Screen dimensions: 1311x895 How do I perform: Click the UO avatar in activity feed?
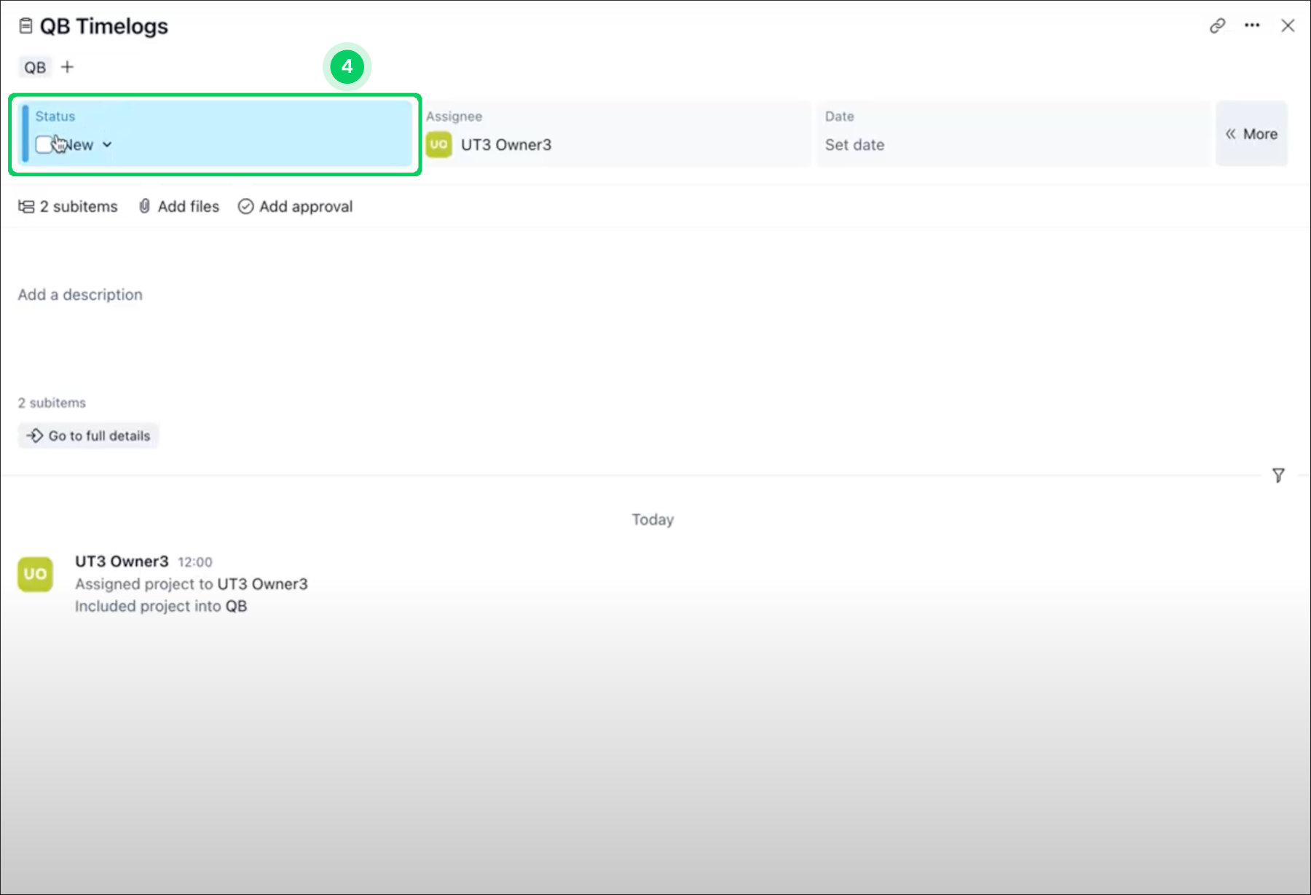click(x=35, y=575)
